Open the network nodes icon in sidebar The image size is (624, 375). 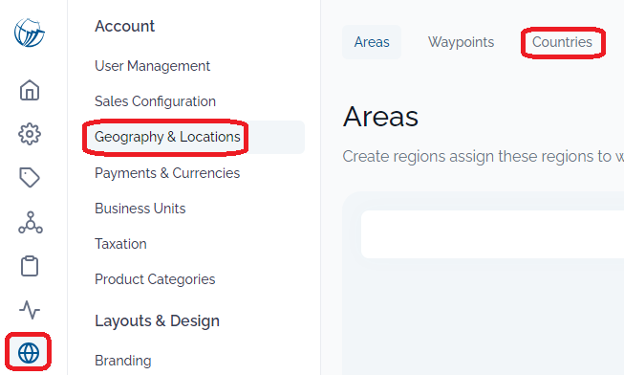click(31, 222)
